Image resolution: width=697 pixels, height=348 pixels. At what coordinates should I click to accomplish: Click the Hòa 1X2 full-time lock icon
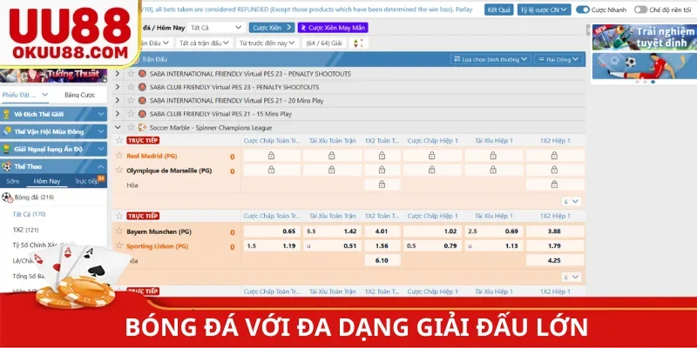point(382,184)
